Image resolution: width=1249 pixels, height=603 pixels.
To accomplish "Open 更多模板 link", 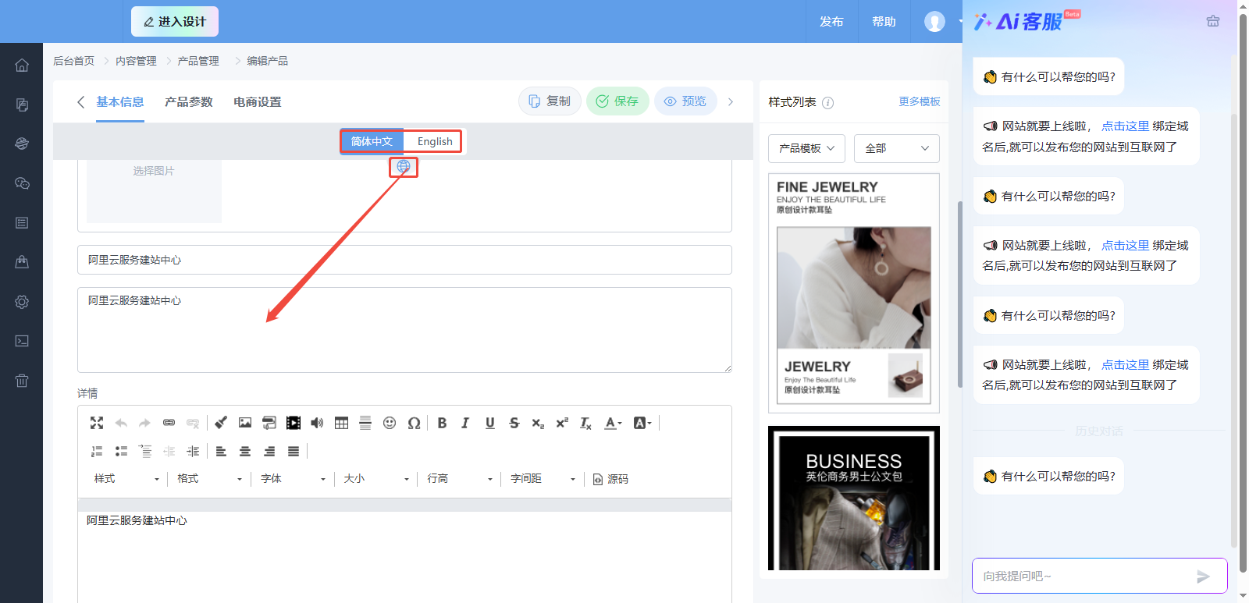I will [920, 101].
